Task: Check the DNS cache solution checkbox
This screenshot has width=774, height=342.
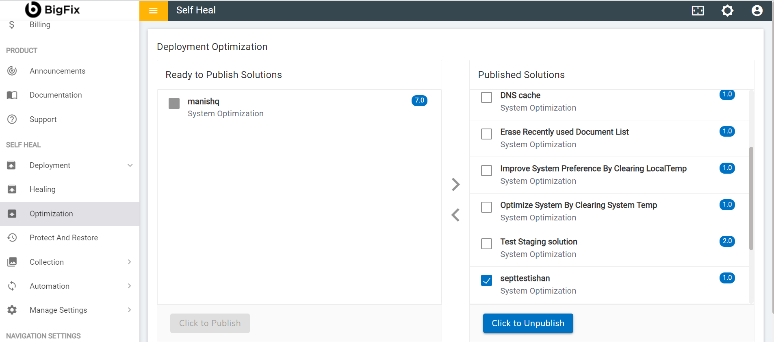Action: pos(486,98)
